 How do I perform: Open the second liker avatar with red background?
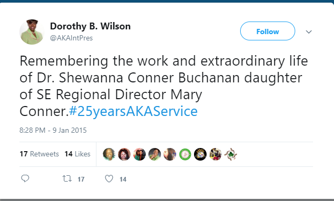pos(124,154)
